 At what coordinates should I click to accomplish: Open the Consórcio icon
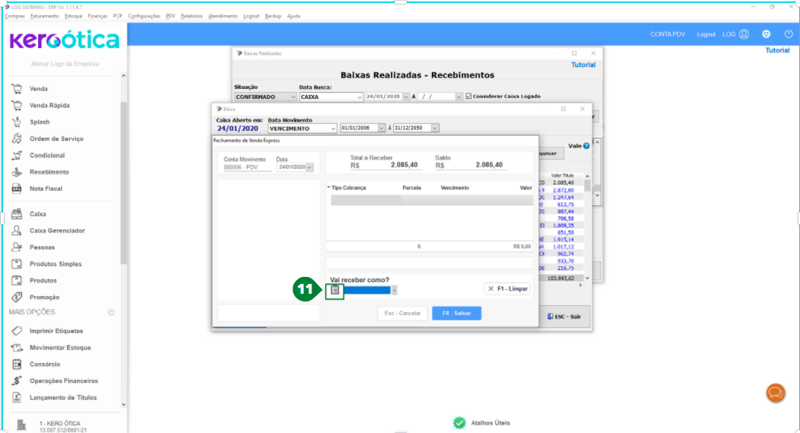[x=17, y=365]
